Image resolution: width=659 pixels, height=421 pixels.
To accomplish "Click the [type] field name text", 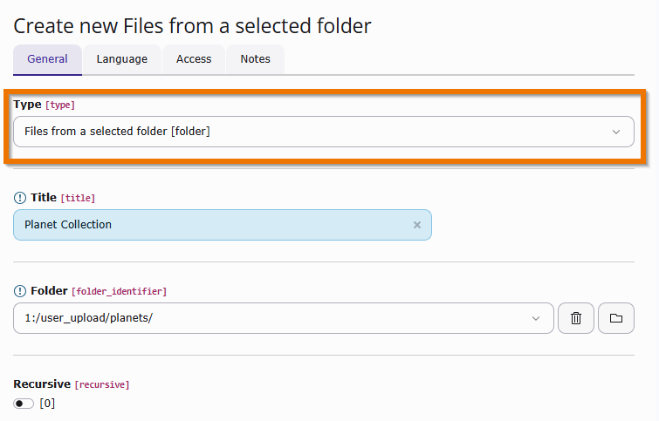I will click(60, 105).
